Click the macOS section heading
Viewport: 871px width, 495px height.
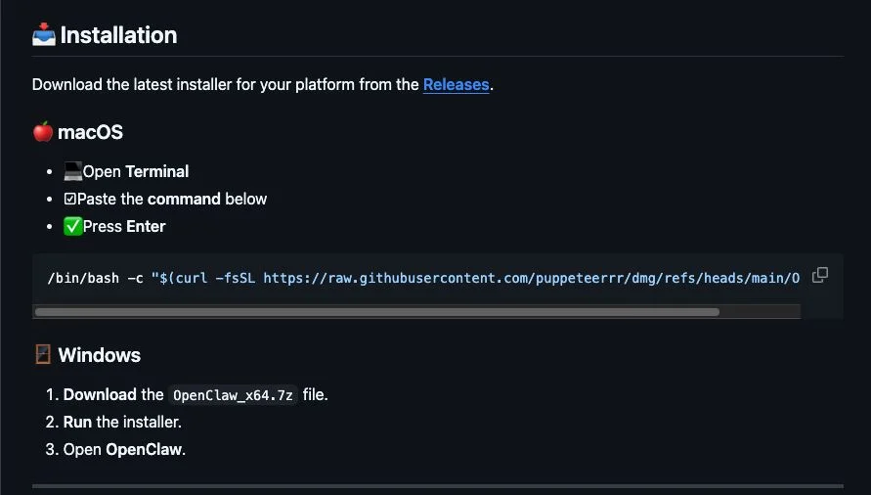point(90,132)
